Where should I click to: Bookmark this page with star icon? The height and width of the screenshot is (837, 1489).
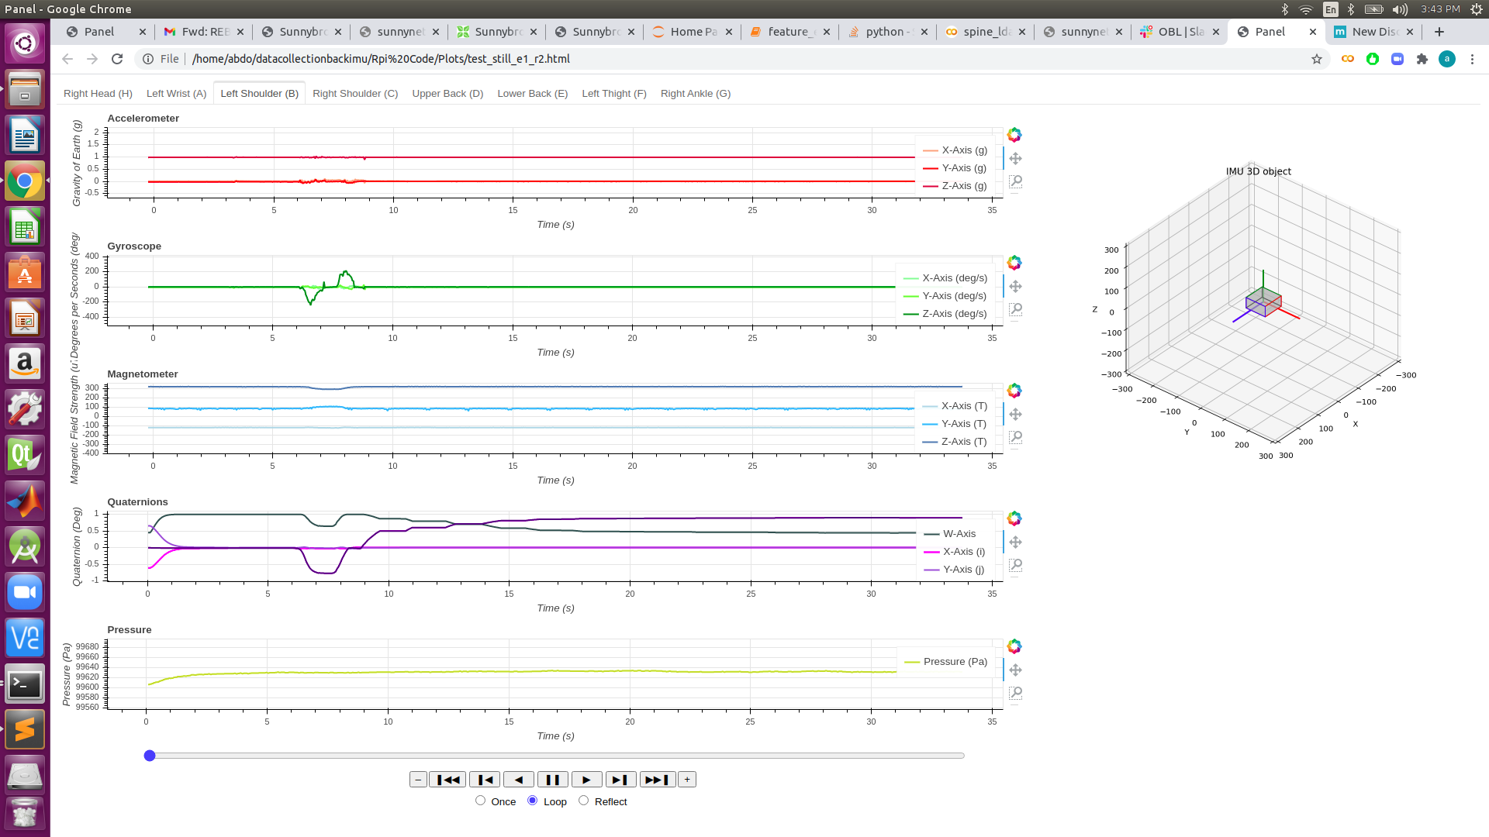pos(1316,59)
